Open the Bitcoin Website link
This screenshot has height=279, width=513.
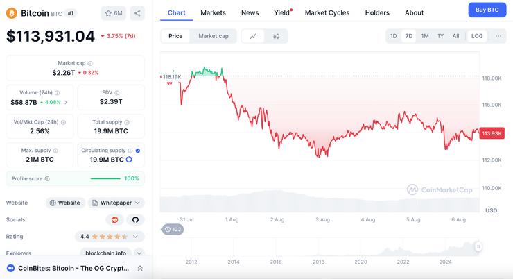[64, 203]
